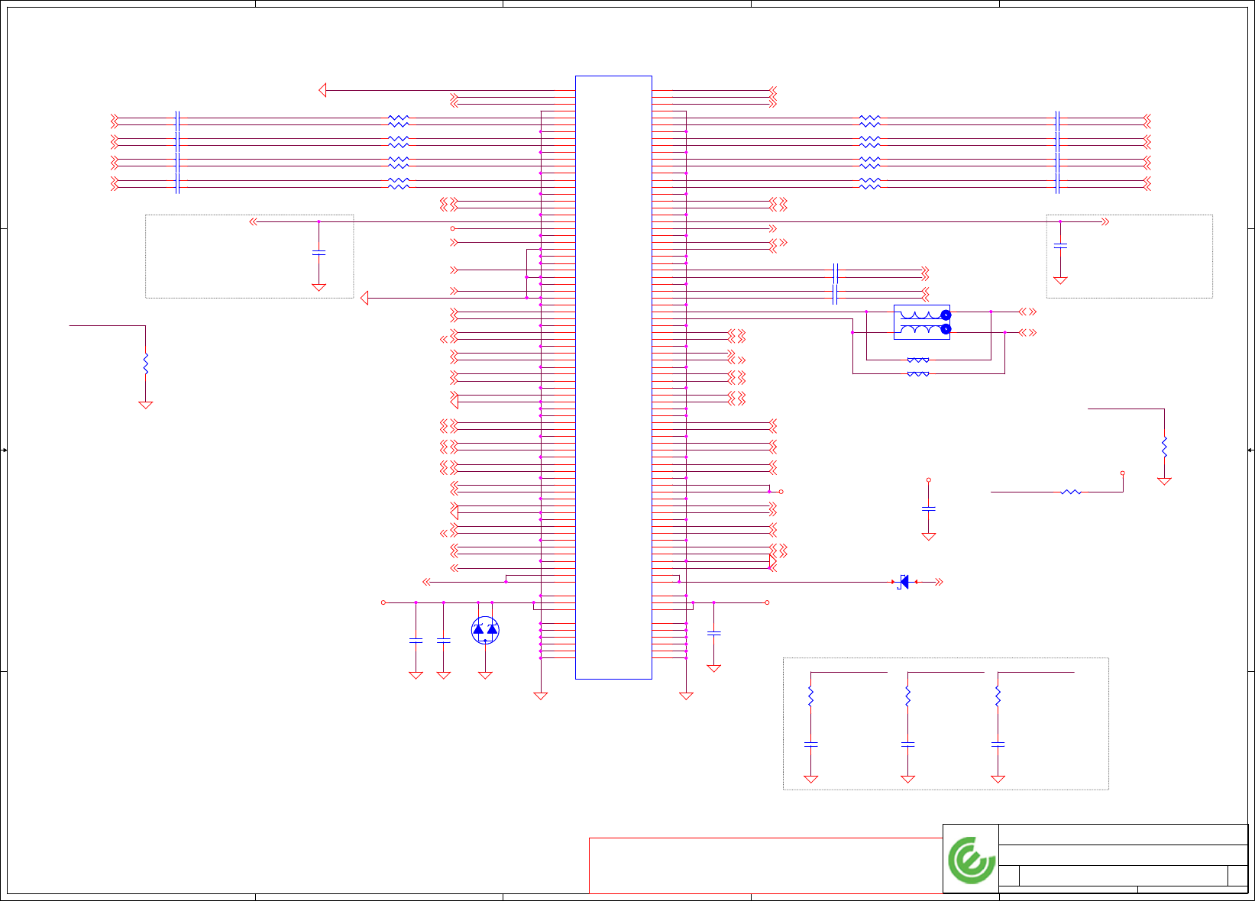Select leftmost capacitor in bottom RC filter box
The height and width of the screenshot is (901, 1255).
tap(811, 744)
